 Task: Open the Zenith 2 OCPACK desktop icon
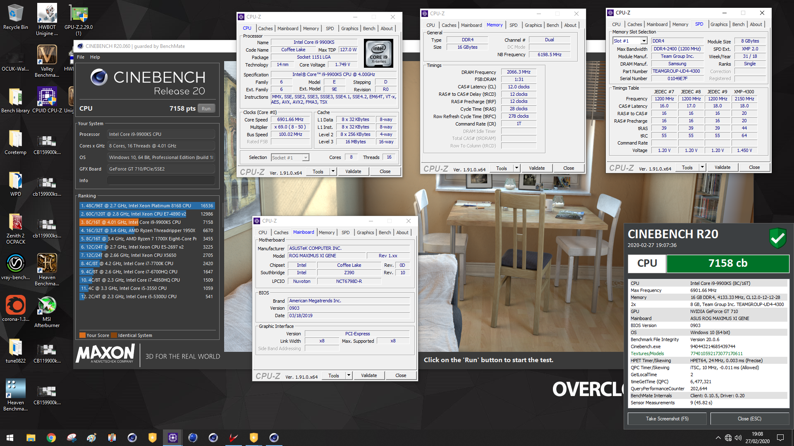[15, 228]
